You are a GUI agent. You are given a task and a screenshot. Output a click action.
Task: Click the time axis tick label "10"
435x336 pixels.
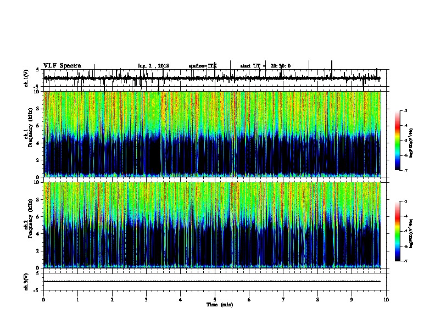[386, 300]
